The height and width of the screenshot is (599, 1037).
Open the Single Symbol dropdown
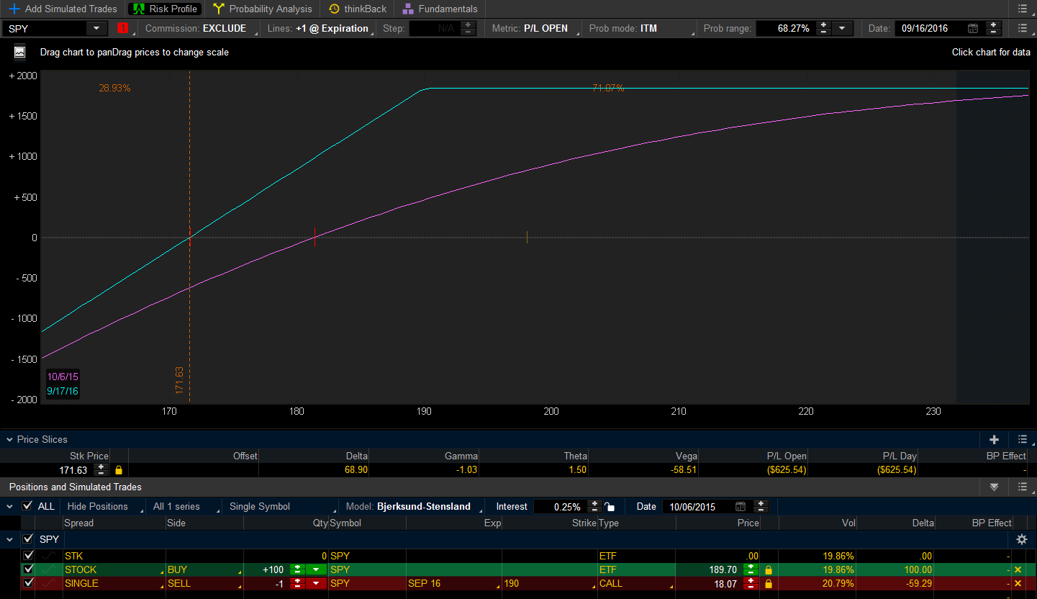[x=281, y=506]
